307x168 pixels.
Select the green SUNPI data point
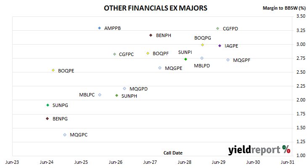tap(185, 59)
